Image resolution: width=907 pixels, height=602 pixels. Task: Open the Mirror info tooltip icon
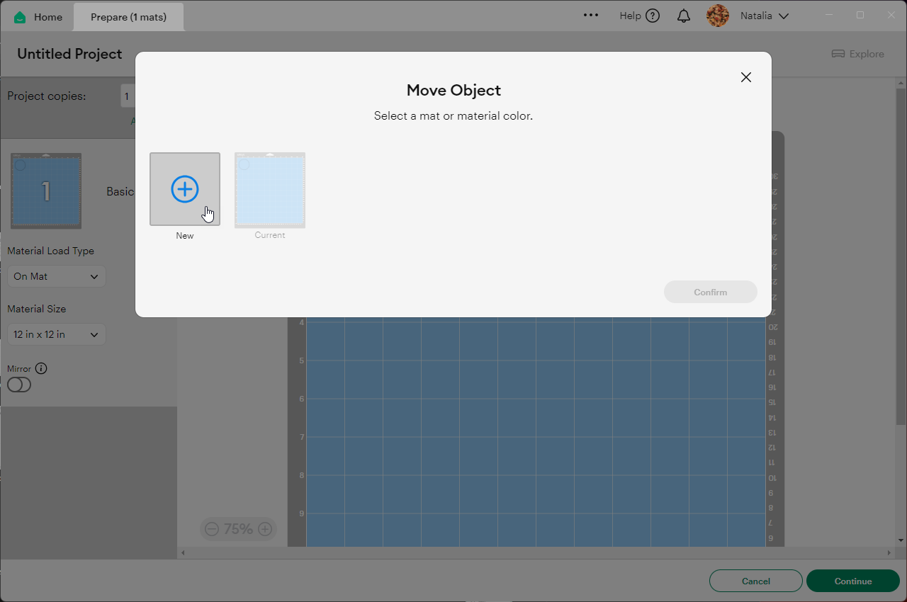pos(40,368)
